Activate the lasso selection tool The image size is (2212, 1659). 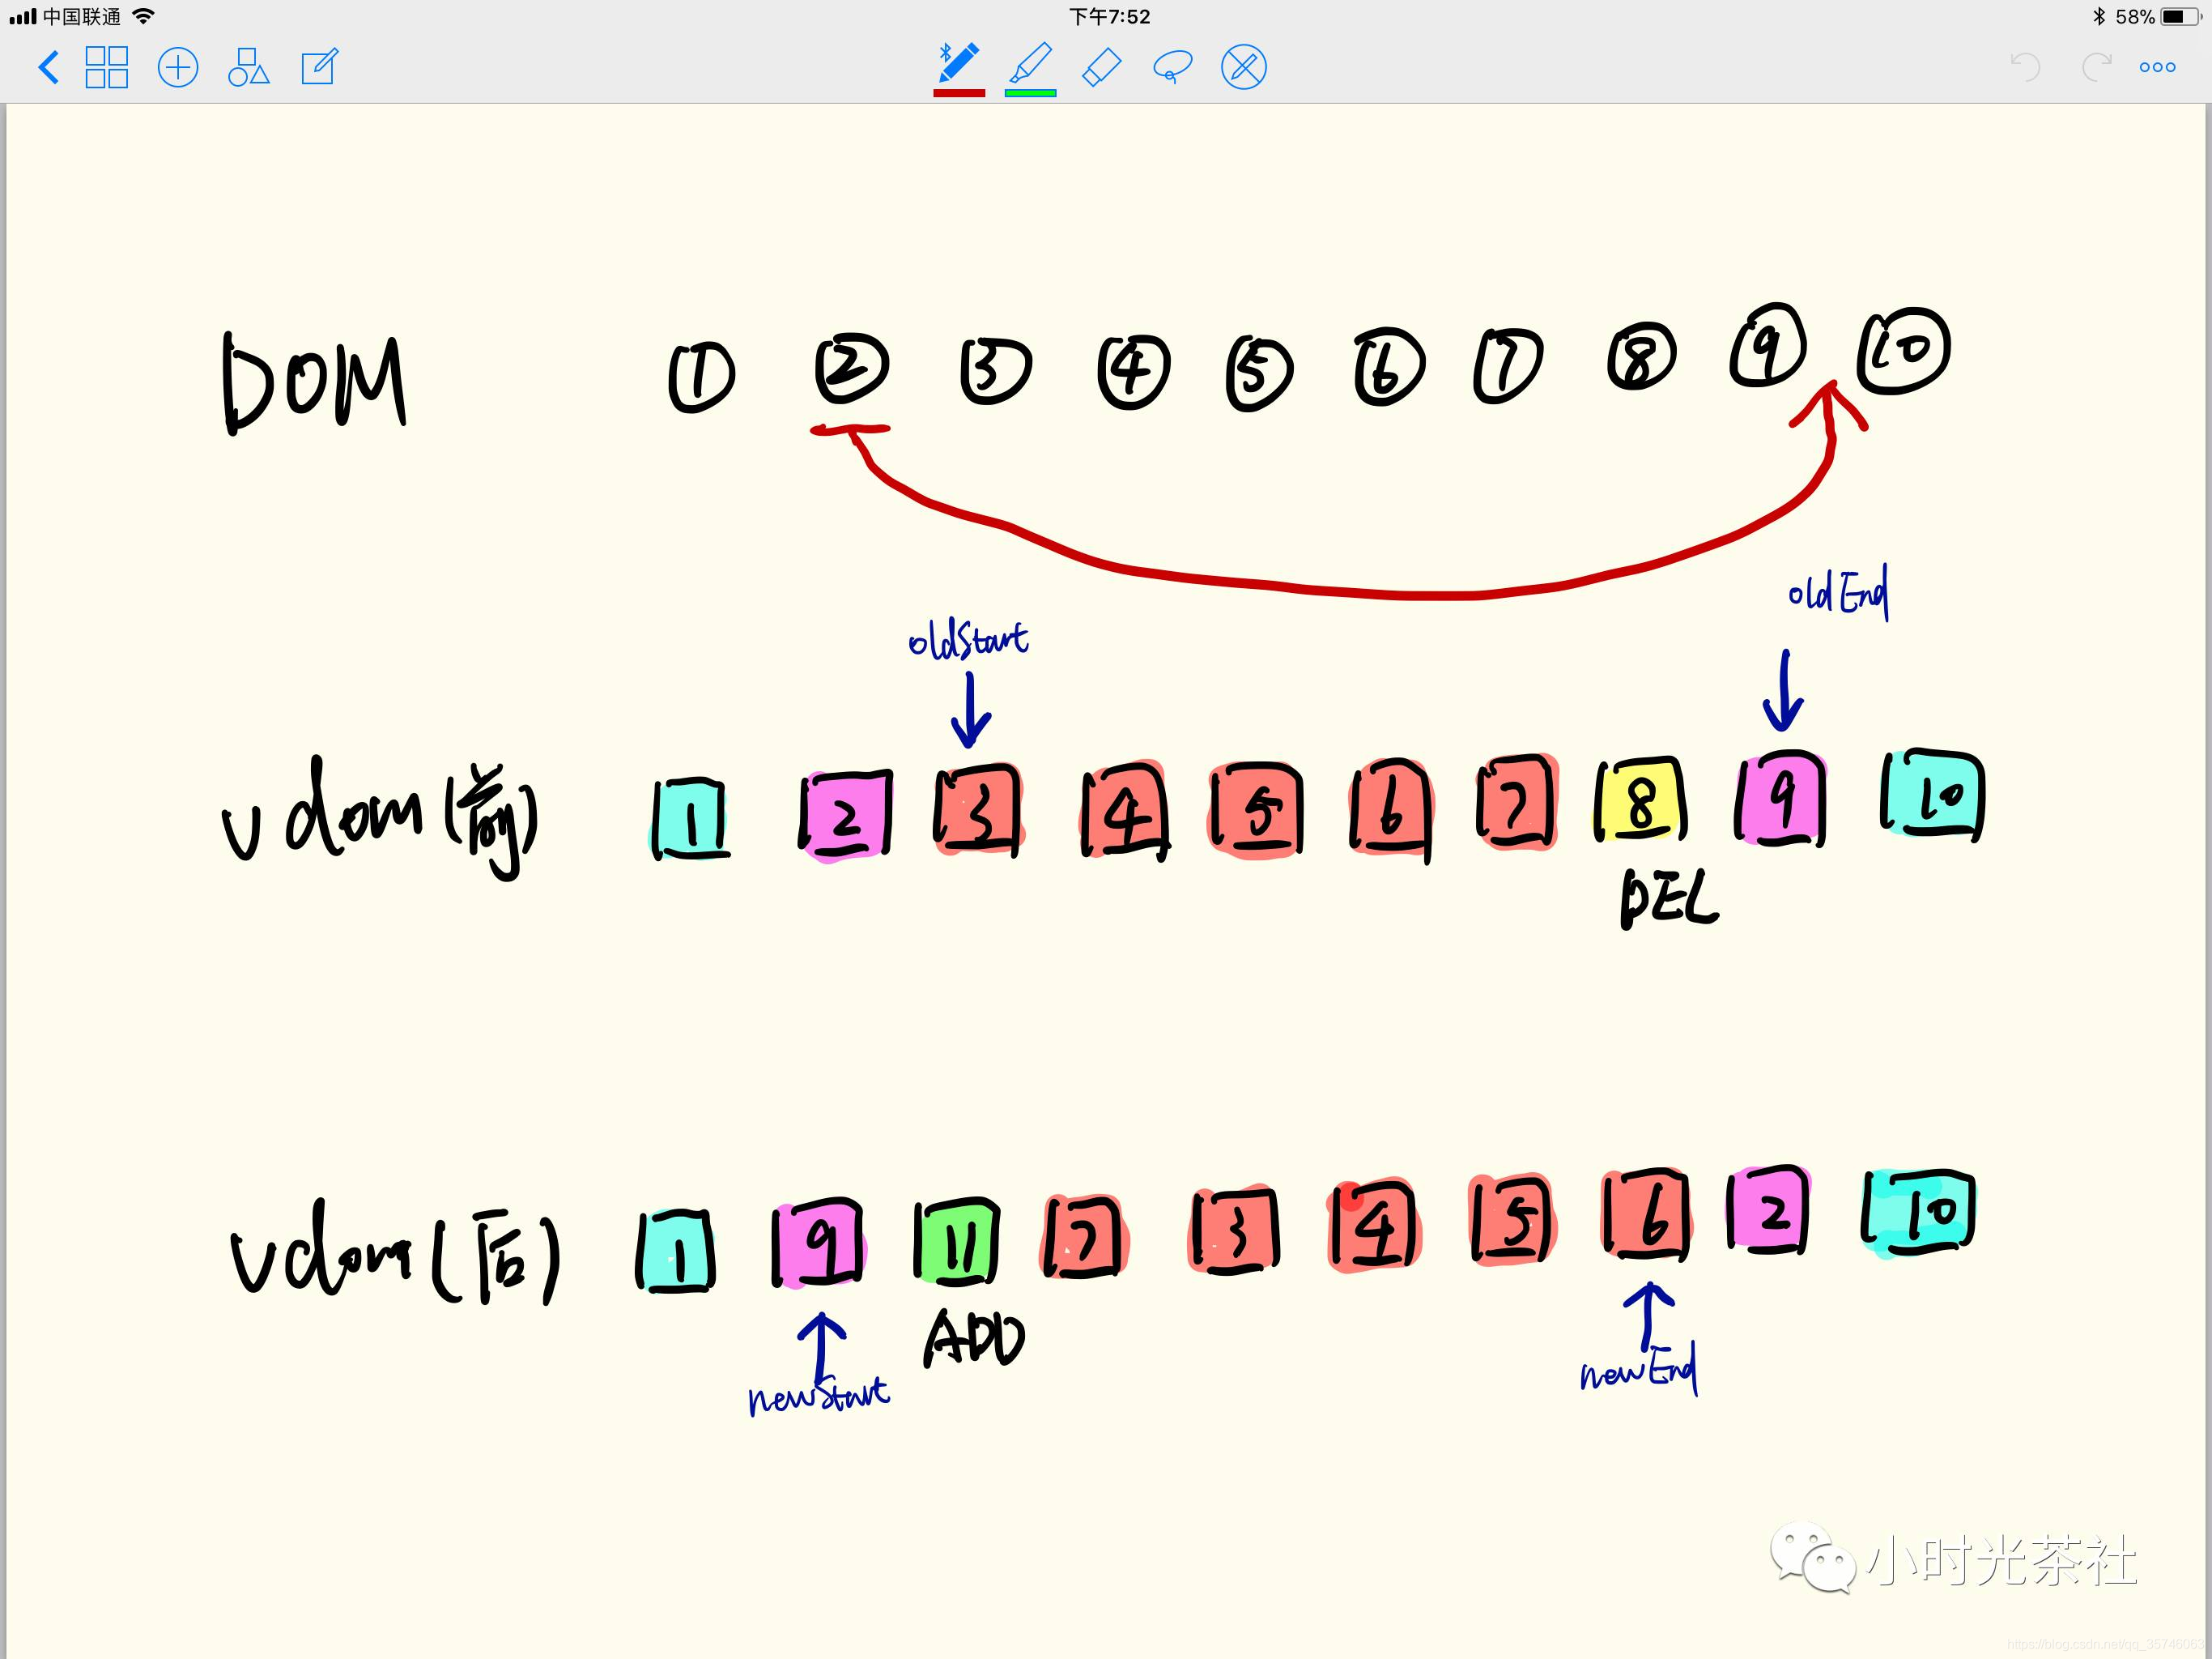pyautogui.click(x=1172, y=68)
